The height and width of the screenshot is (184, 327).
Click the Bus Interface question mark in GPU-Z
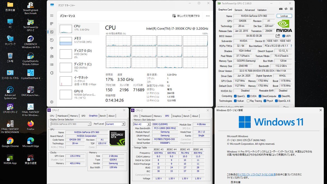(291, 46)
